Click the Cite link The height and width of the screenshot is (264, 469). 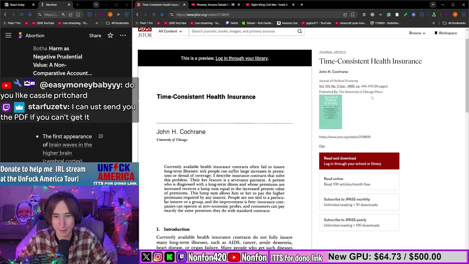(322, 146)
